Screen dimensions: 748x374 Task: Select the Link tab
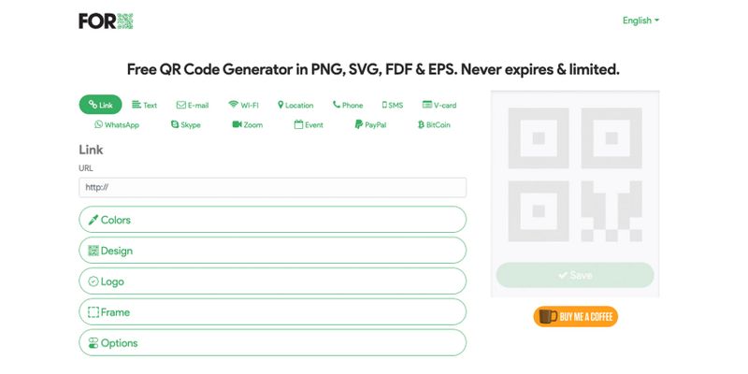tap(100, 106)
